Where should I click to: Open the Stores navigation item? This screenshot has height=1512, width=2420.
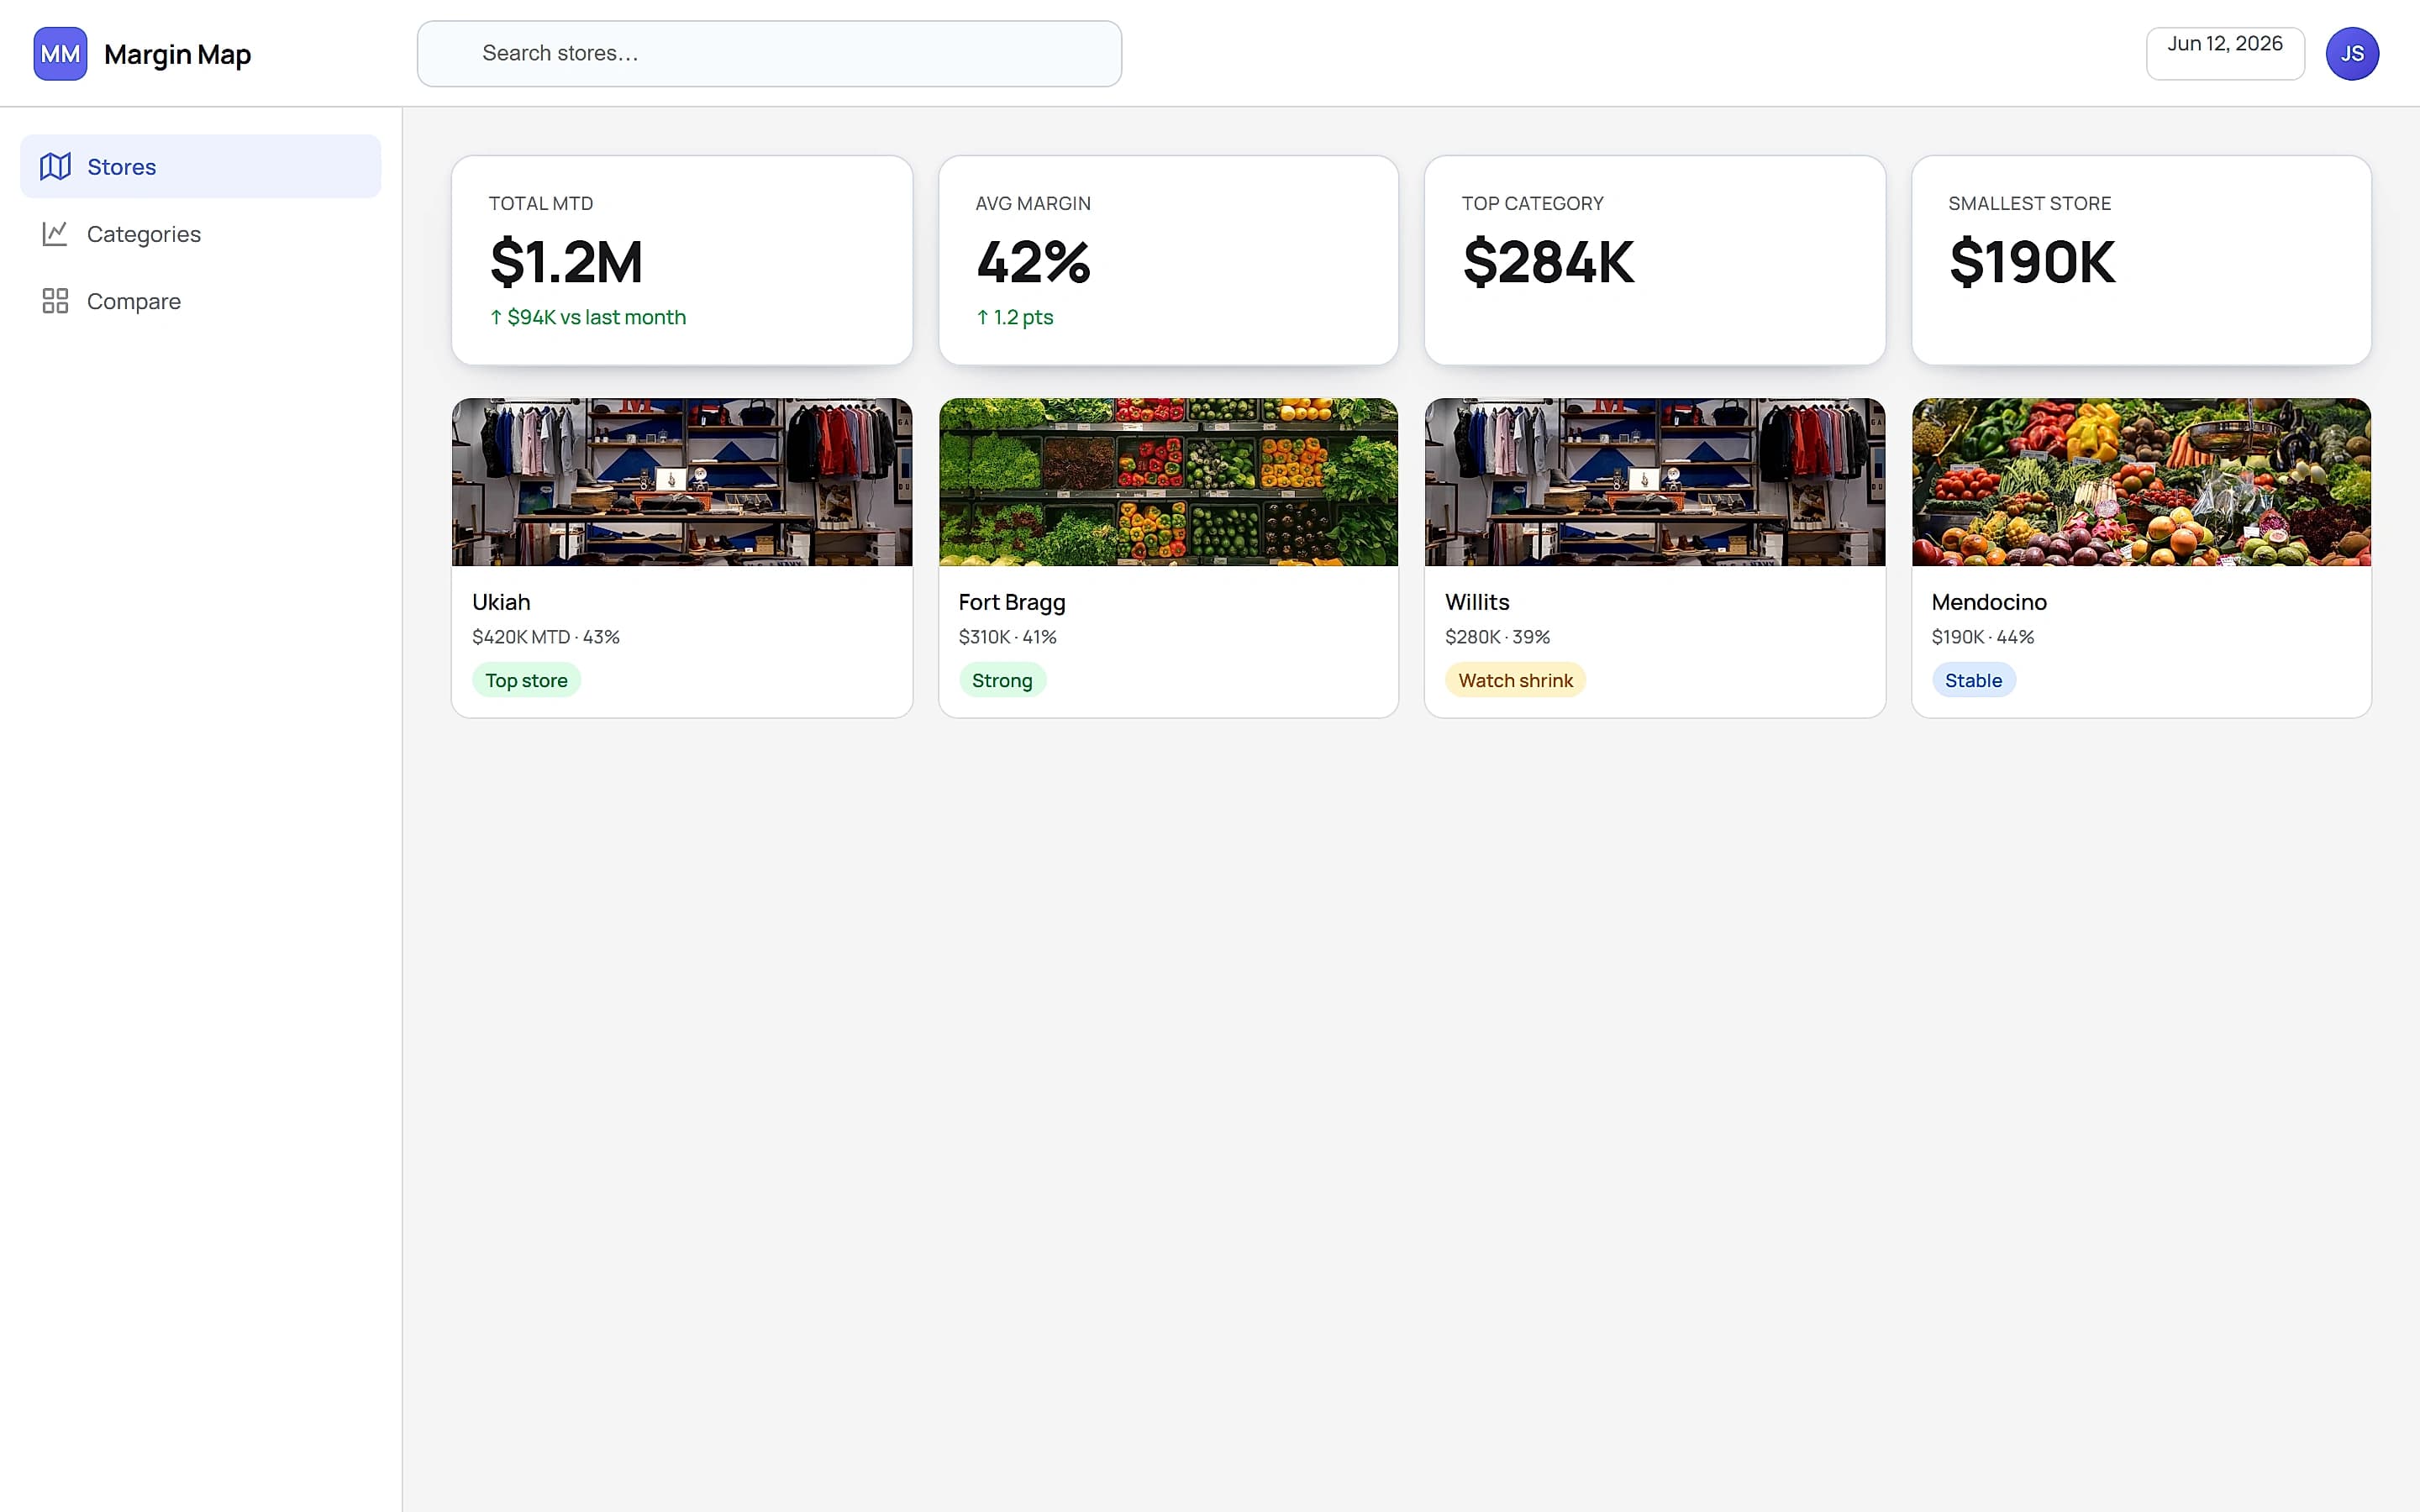pos(200,166)
